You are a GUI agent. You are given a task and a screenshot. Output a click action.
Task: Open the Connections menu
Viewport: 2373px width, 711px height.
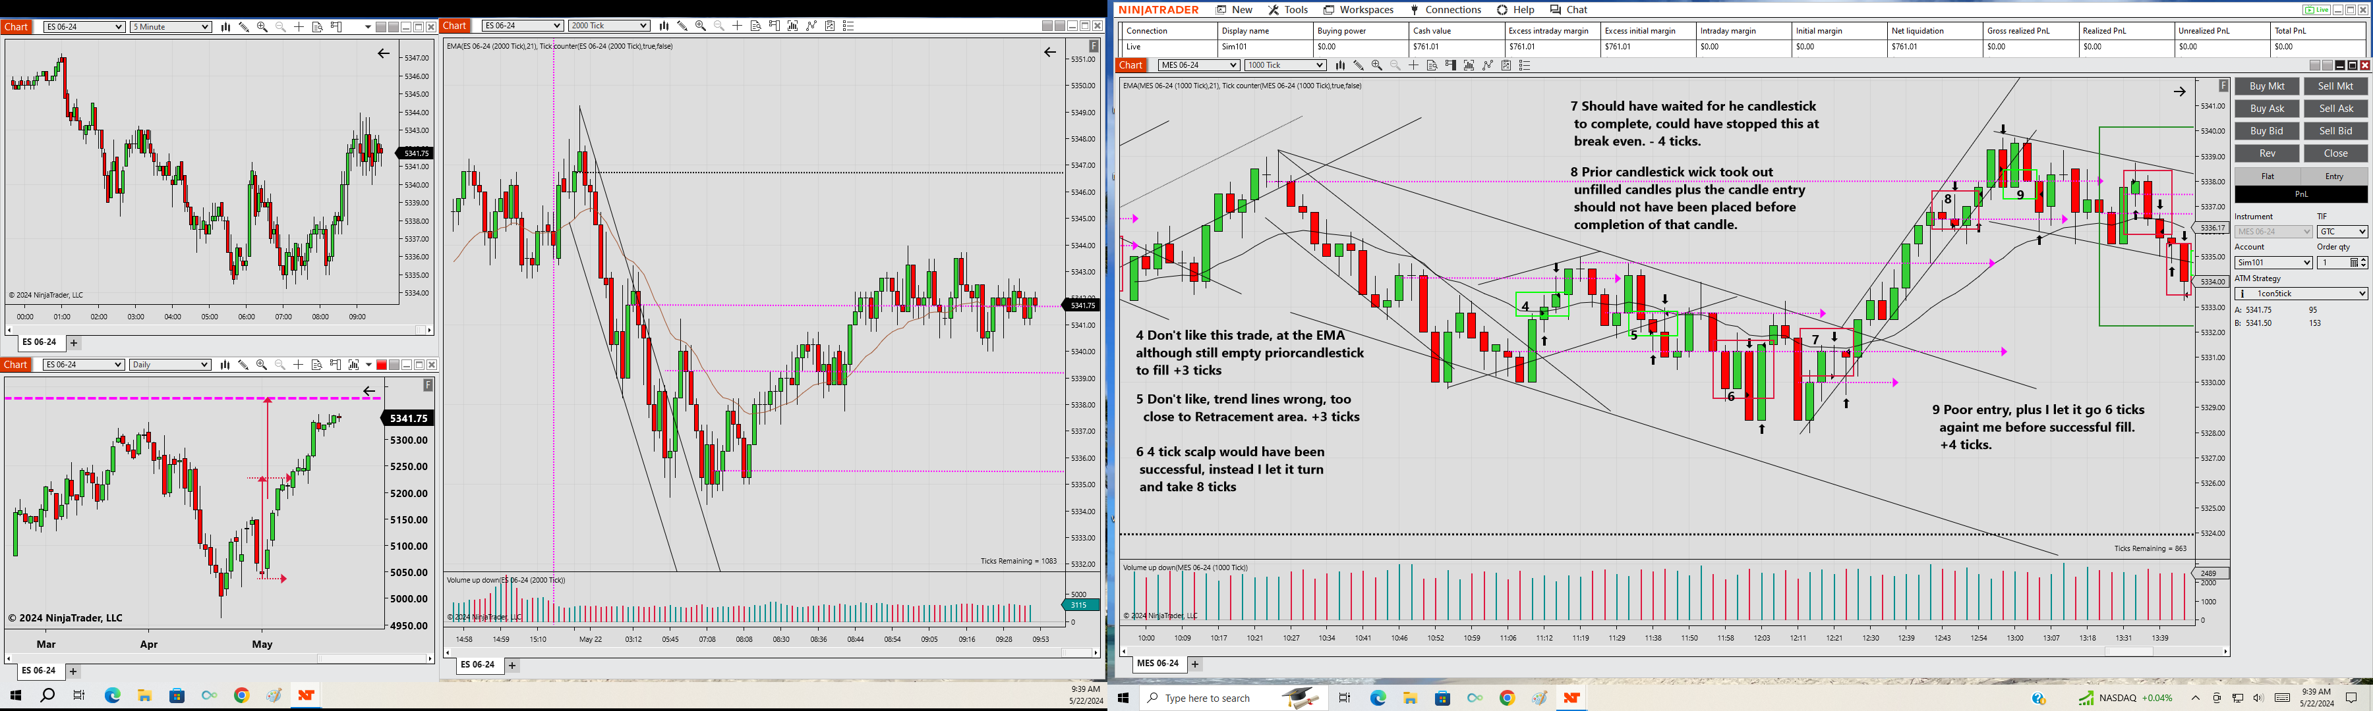click(1446, 10)
